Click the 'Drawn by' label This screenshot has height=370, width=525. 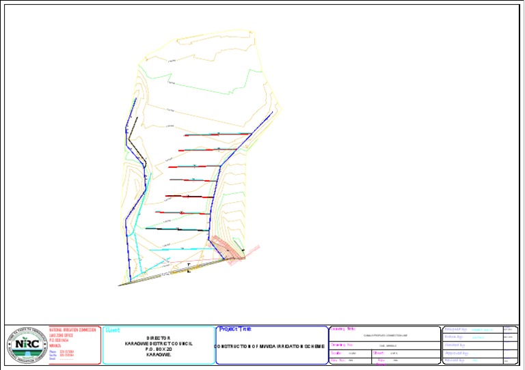tap(454, 337)
